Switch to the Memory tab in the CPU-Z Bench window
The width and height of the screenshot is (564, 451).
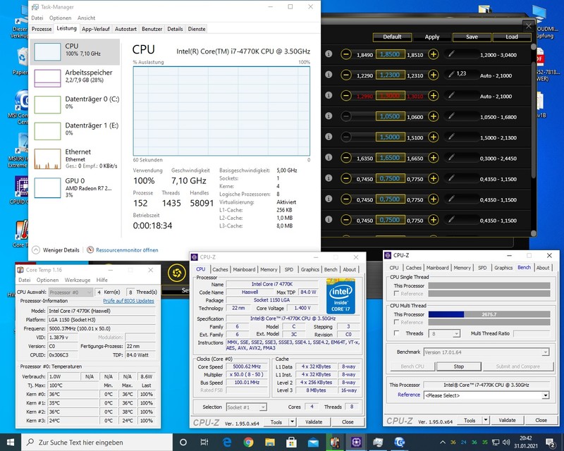[462, 268]
